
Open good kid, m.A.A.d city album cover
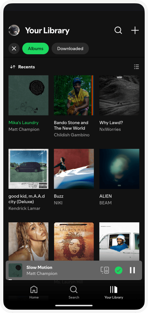(28, 169)
